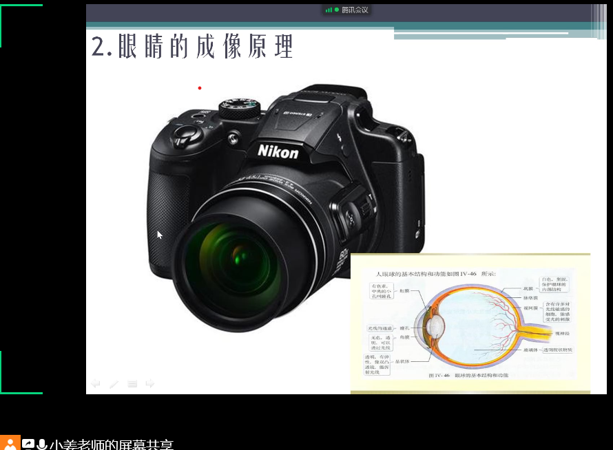Click the figure caption 图 IV-46 below the diagram

[468, 375]
